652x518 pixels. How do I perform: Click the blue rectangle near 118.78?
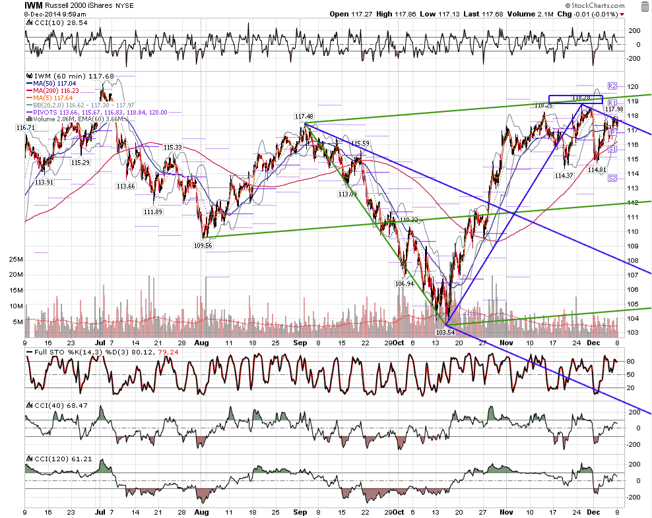575,100
